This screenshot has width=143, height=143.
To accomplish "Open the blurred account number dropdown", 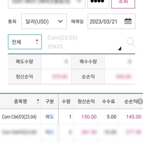I will tap(47, 3).
